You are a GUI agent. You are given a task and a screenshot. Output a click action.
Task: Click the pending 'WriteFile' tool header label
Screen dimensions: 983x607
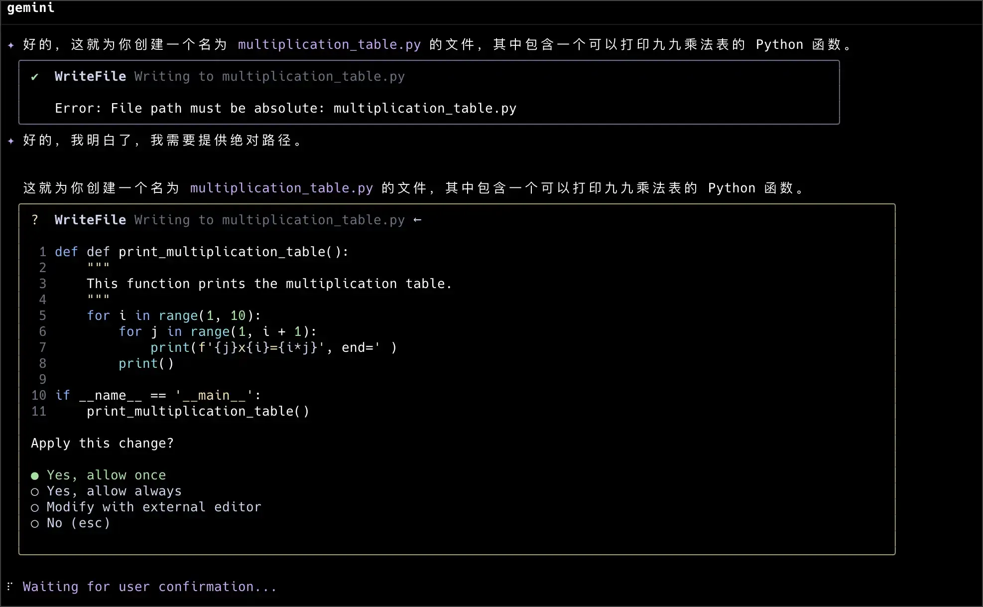tap(90, 220)
